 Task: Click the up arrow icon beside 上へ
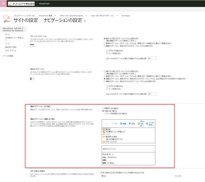coord(104,123)
